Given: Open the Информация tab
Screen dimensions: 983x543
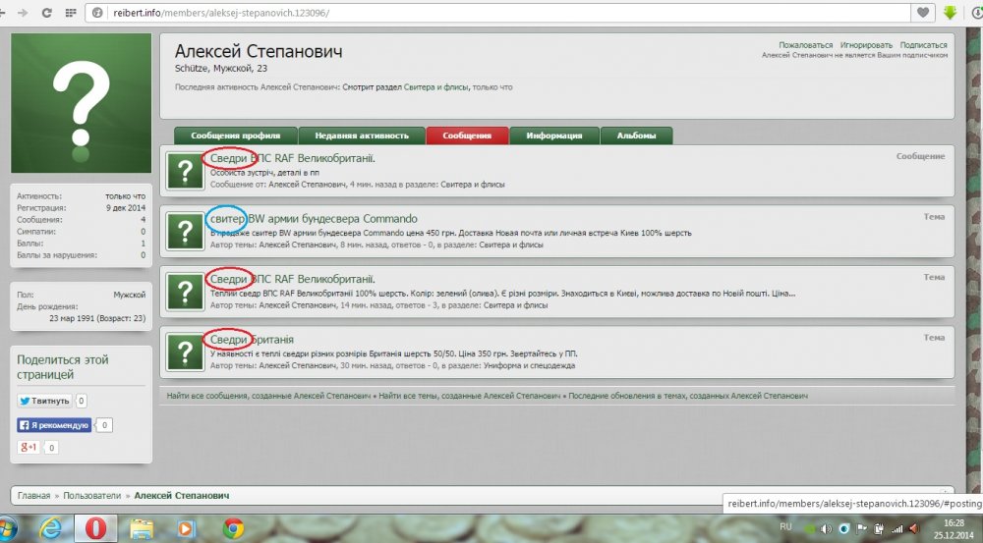Looking at the screenshot, I should (x=554, y=136).
